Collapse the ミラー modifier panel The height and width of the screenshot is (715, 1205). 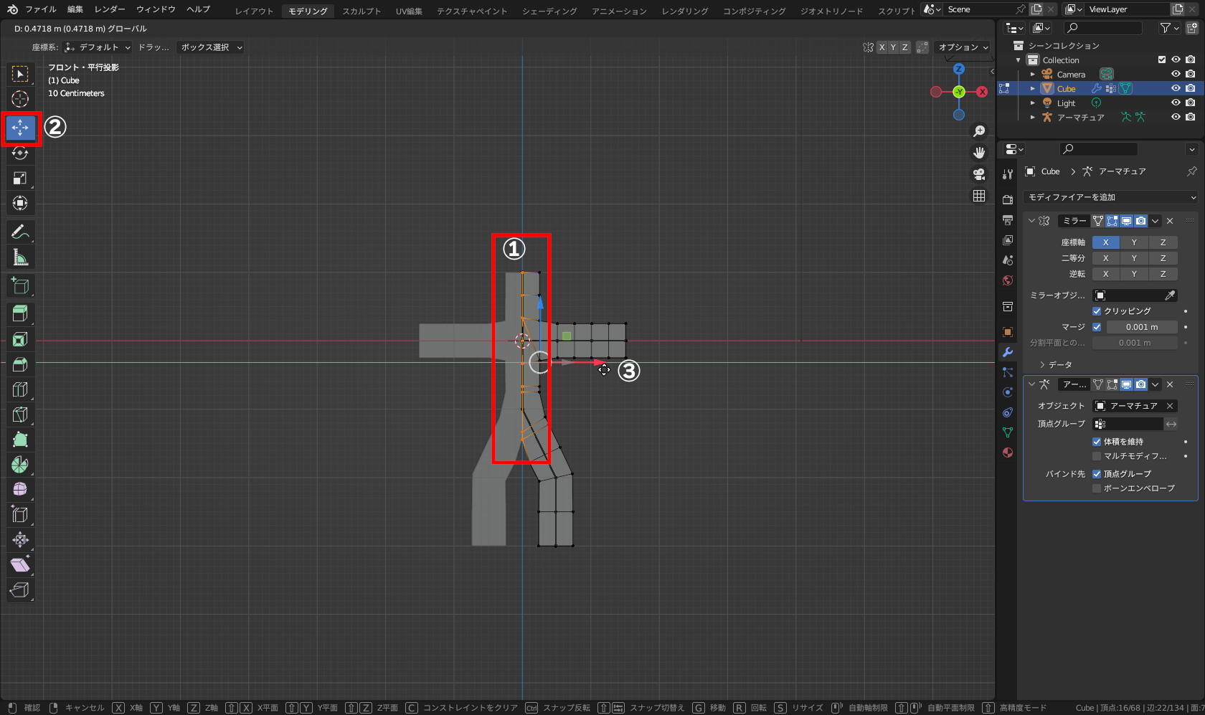click(x=1031, y=221)
